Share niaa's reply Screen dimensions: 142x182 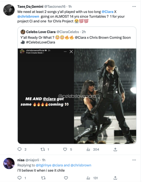point(115,178)
